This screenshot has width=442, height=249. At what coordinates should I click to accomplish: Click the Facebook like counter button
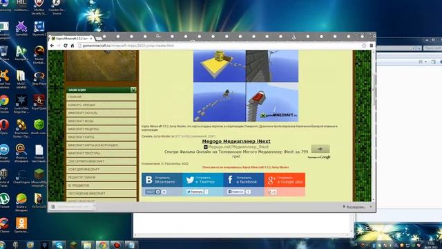[236, 192]
